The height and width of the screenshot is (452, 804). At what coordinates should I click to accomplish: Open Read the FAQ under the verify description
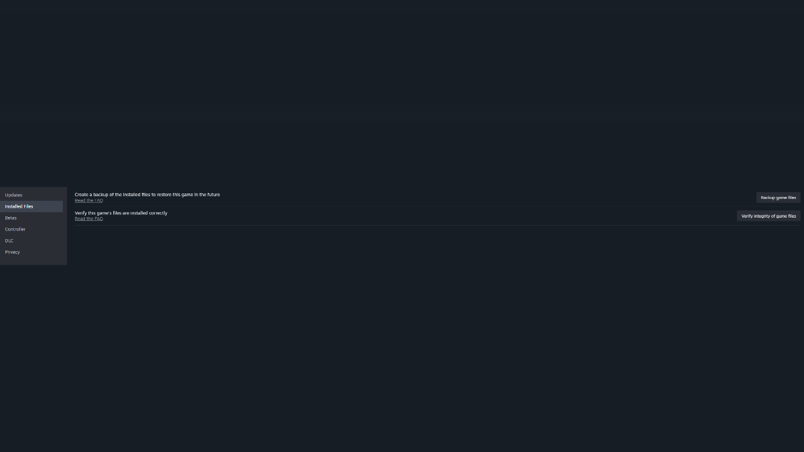tap(89, 218)
